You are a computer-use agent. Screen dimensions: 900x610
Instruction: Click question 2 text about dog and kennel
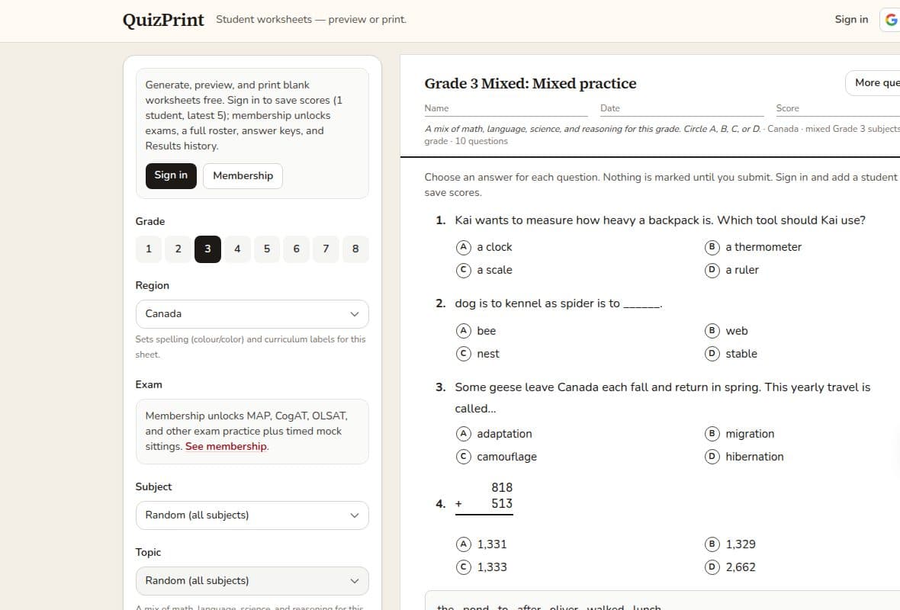(x=558, y=303)
